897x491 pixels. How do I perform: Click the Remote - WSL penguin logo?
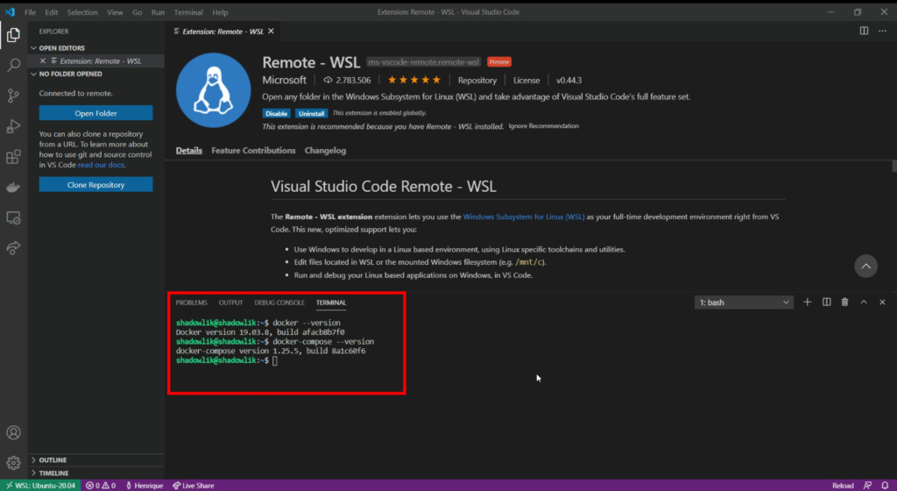click(213, 90)
